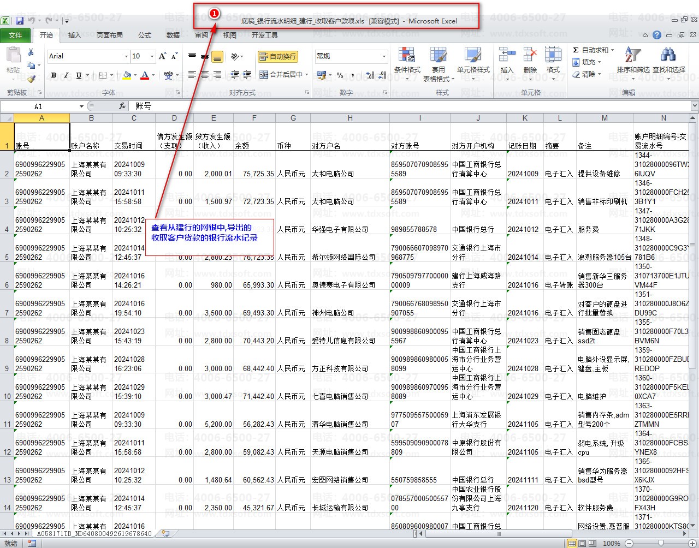Viewport: 699px width, 548px height.
Task: Click the percent style icon
Action: tap(340, 75)
